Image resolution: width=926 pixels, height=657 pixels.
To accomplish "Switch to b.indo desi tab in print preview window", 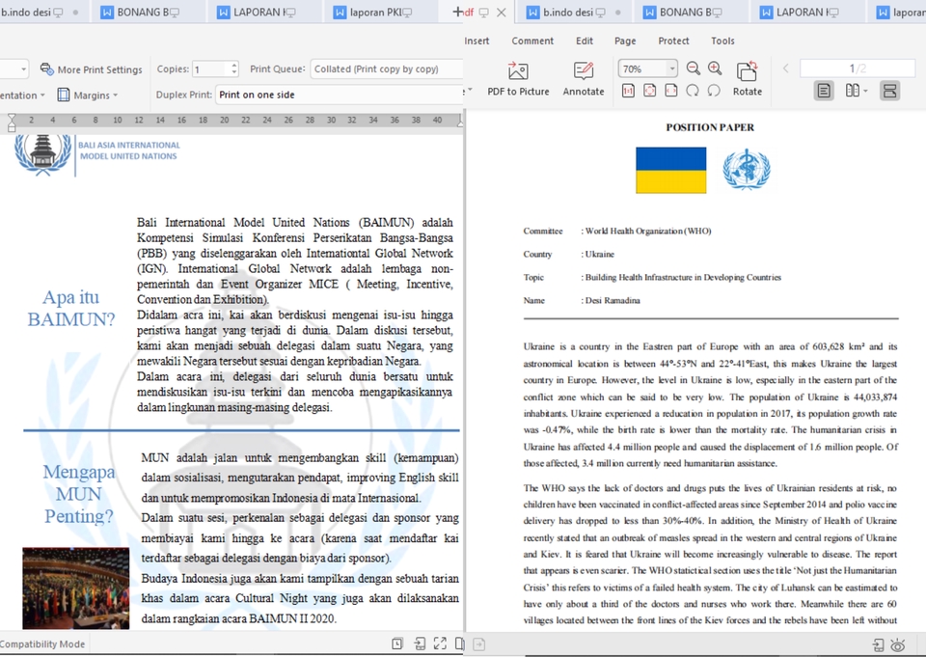I will [x=40, y=12].
